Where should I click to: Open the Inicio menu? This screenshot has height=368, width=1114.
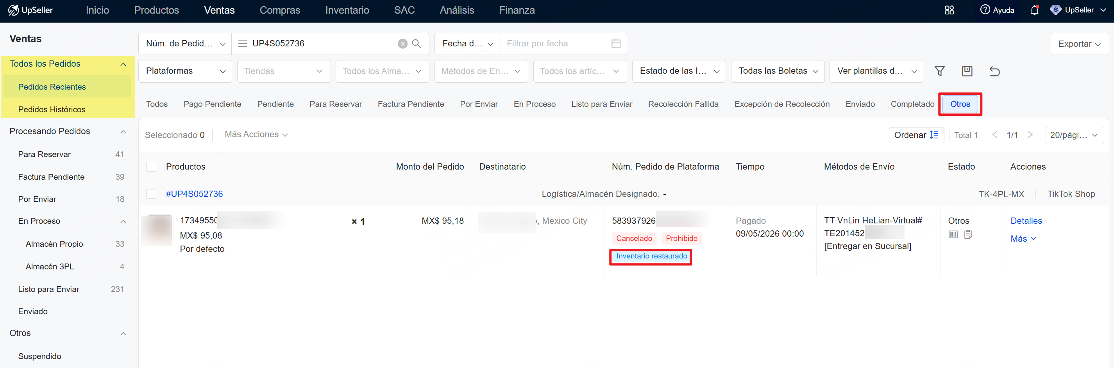[97, 11]
